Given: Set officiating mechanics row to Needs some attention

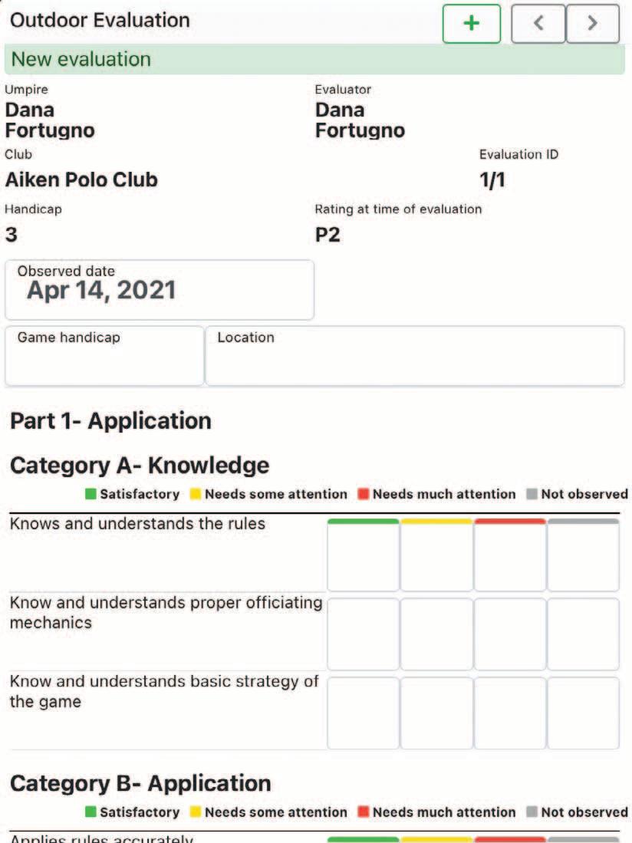Looking at the screenshot, I should pos(436,634).
